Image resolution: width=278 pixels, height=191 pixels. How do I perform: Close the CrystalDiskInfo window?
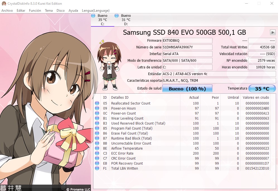272,3
